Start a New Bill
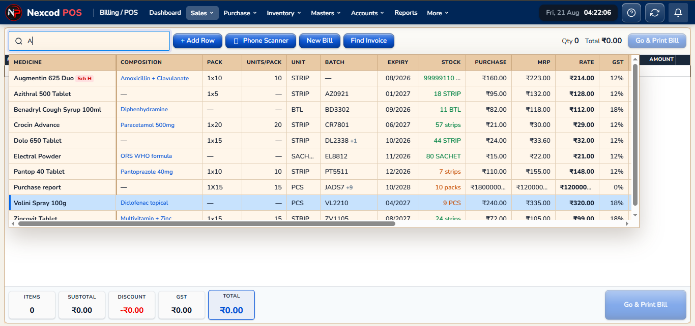The height and width of the screenshot is (326, 695). tap(320, 41)
